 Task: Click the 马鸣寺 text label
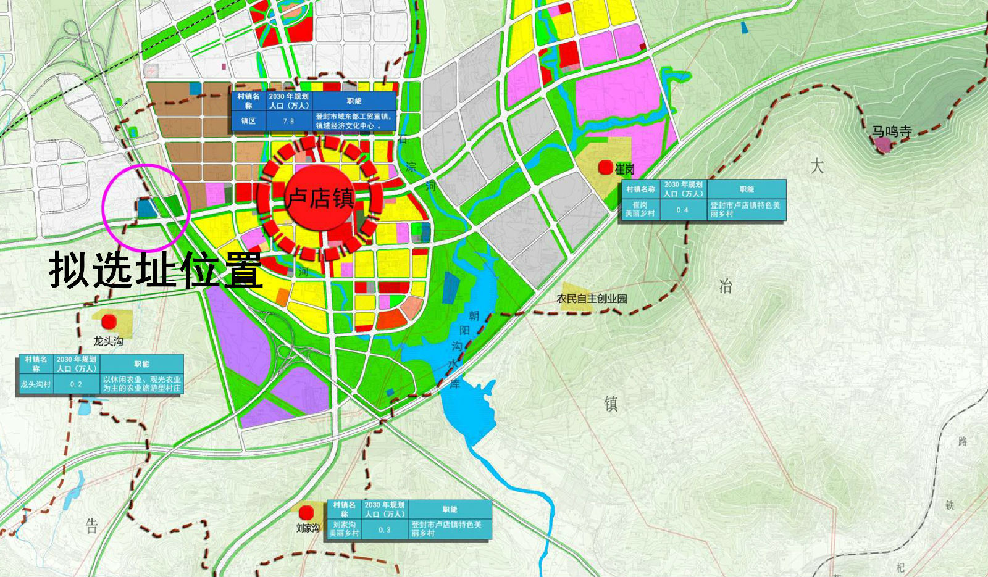892,131
